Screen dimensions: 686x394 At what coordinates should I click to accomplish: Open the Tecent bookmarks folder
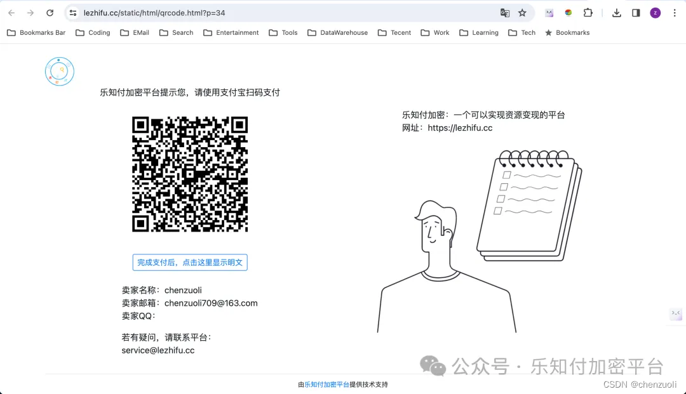(394, 33)
